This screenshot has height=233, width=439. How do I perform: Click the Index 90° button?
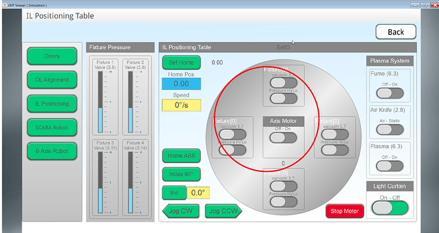pyautogui.click(x=181, y=174)
